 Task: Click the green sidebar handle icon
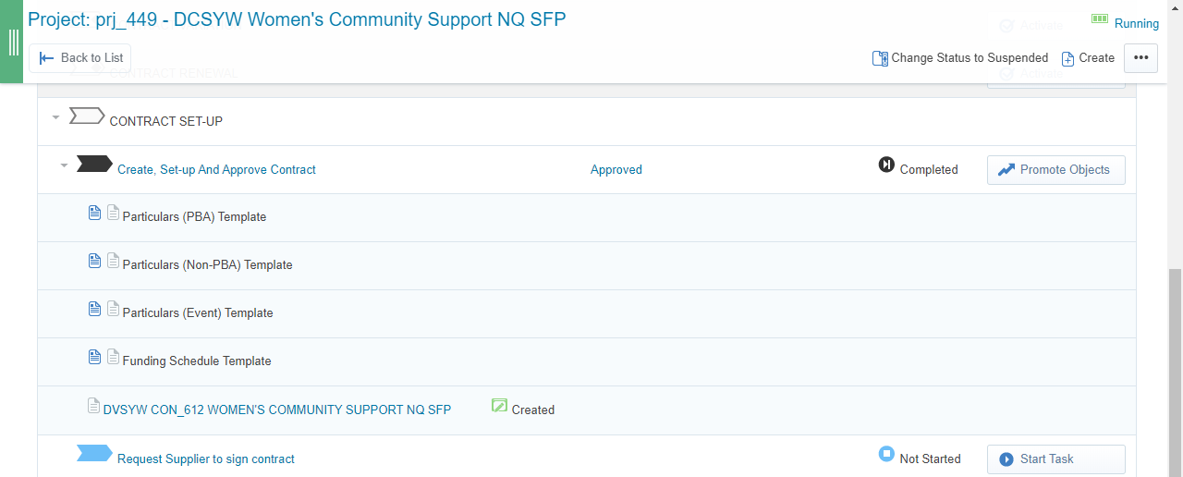(x=13, y=43)
